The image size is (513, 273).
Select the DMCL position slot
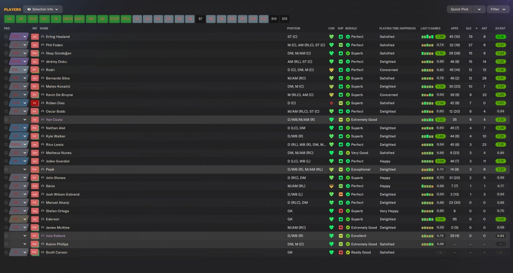(x=79, y=19)
